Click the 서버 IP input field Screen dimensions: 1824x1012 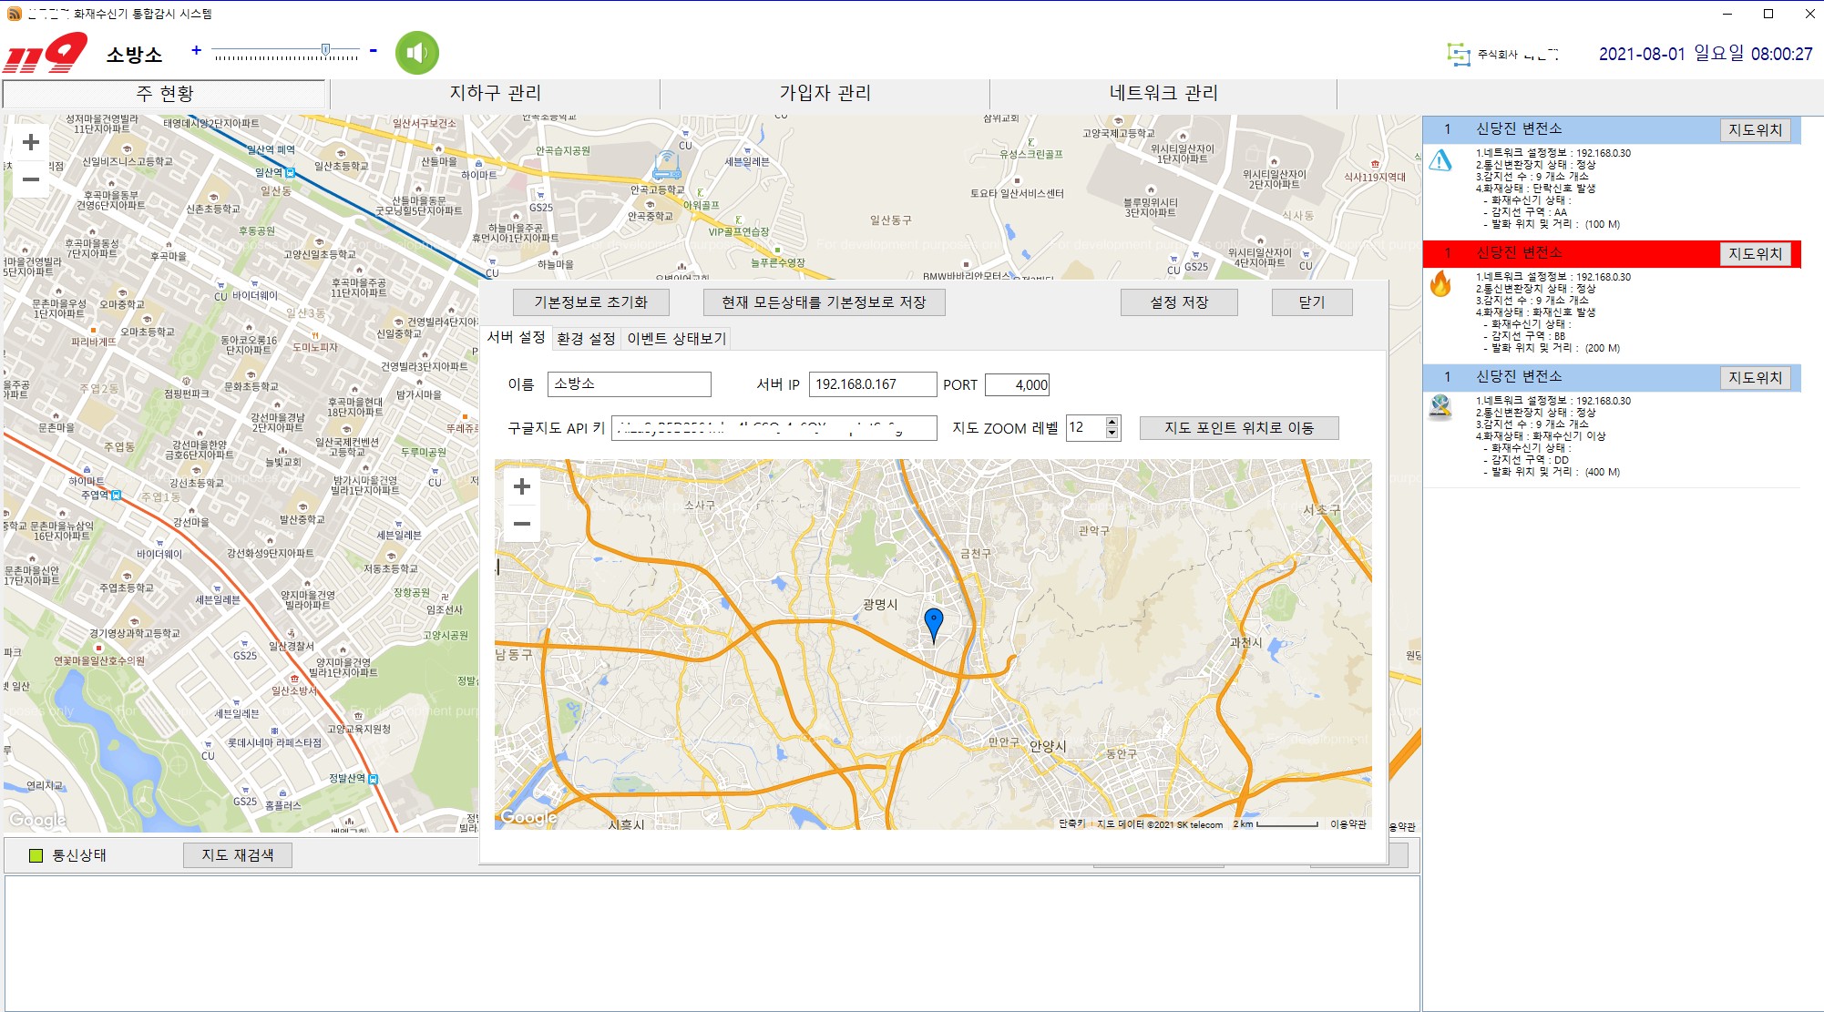point(872,384)
